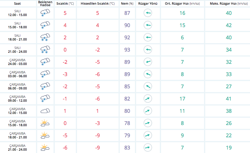Click the Sıcaklık (°C) column header
The height and width of the screenshot is (153, 250).
pos(65,3)
